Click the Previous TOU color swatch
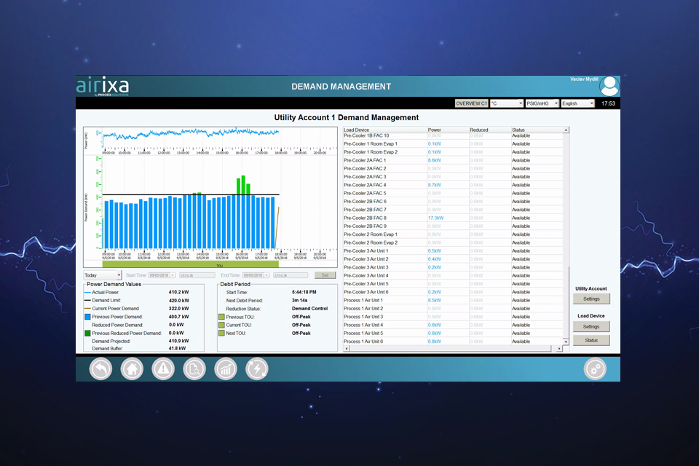The width and height of the screenshot is (699, 466). (x=221, y=317)
